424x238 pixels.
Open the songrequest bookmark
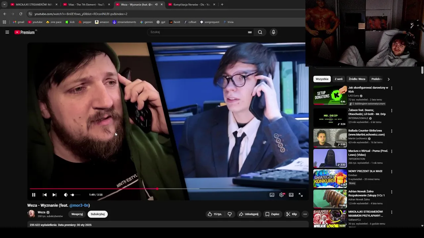coord(210,22)
